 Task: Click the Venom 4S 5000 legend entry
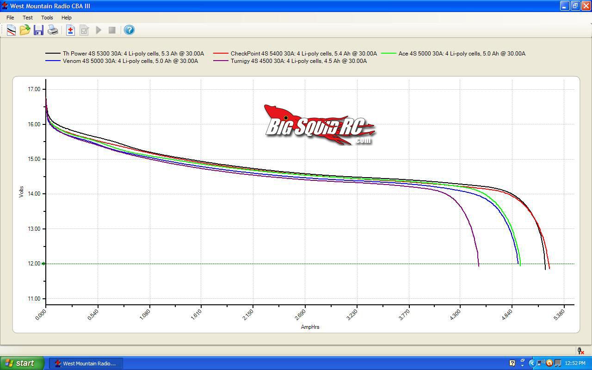click(122, 61)
